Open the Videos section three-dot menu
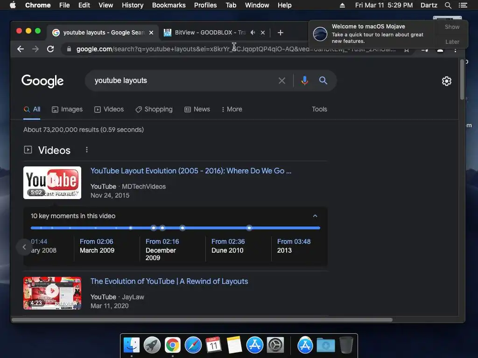 coord(87,150)
